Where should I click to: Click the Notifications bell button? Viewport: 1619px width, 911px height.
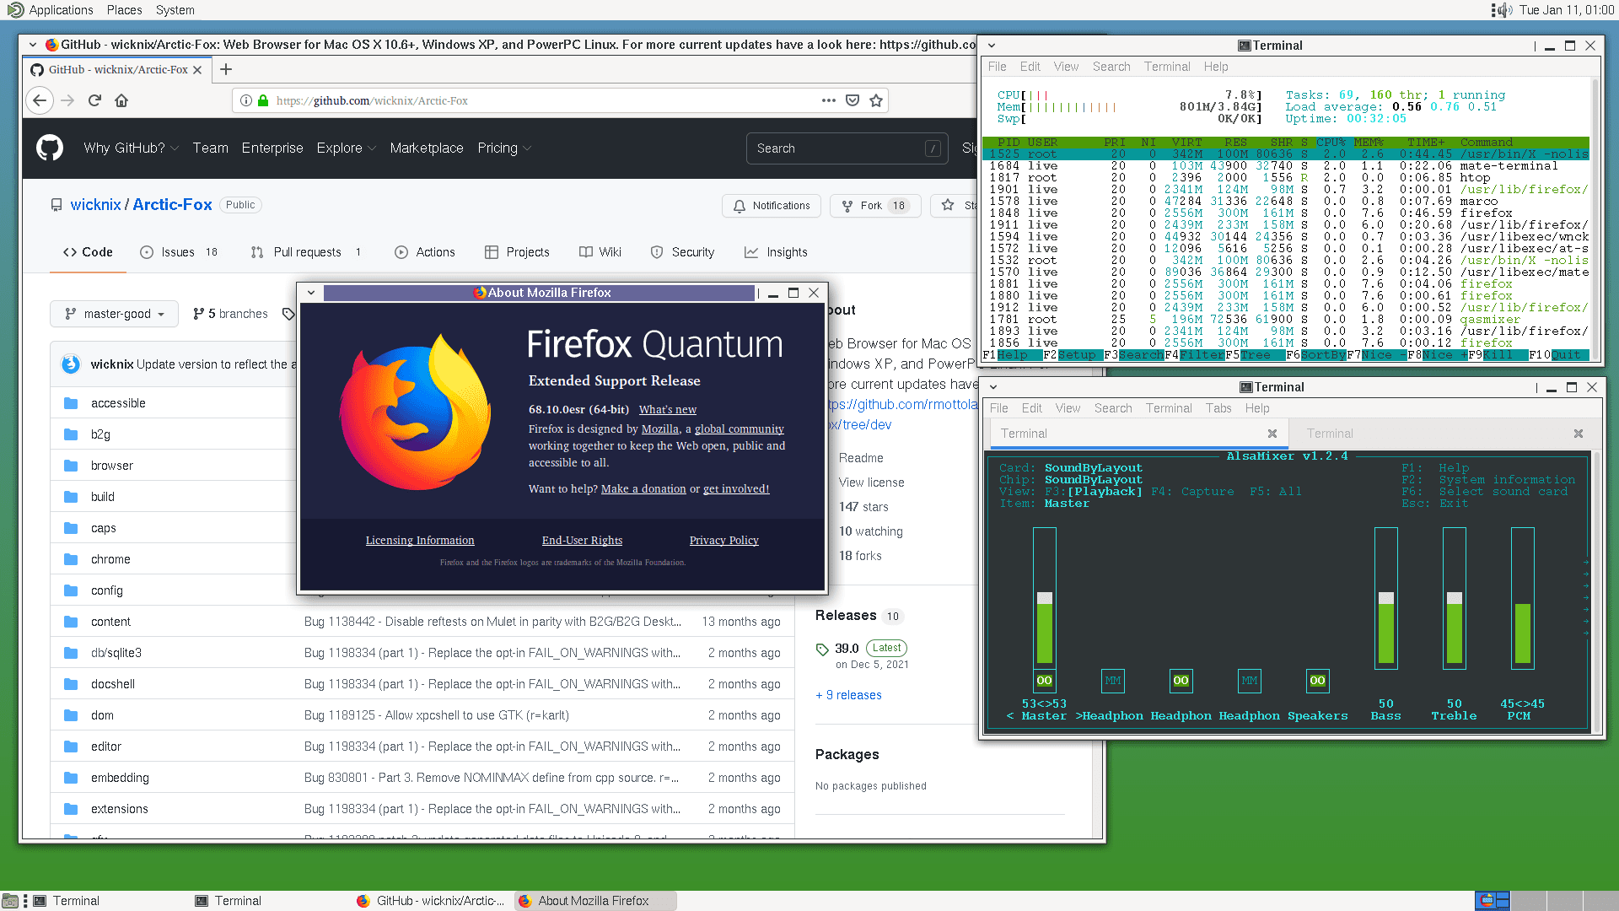click(771, 206)
